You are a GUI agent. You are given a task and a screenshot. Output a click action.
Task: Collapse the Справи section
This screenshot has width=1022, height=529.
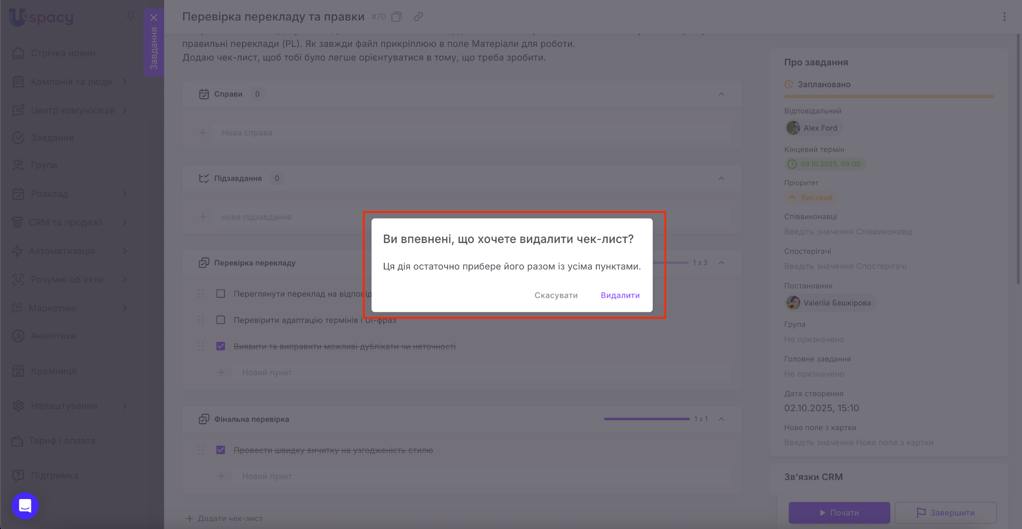pyautogui.click(x=721, y=94)
